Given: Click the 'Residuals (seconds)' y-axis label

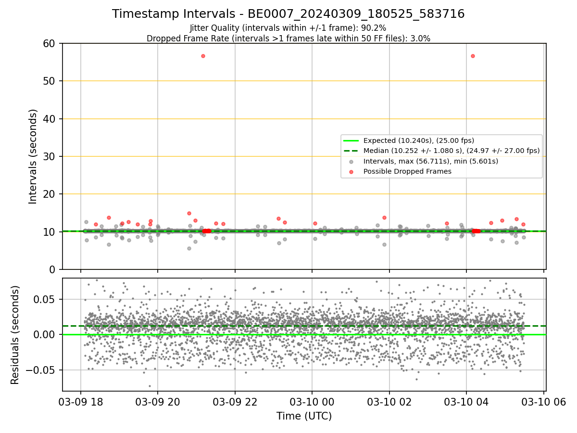Looking at the screenshot, I should click(15, 335).
